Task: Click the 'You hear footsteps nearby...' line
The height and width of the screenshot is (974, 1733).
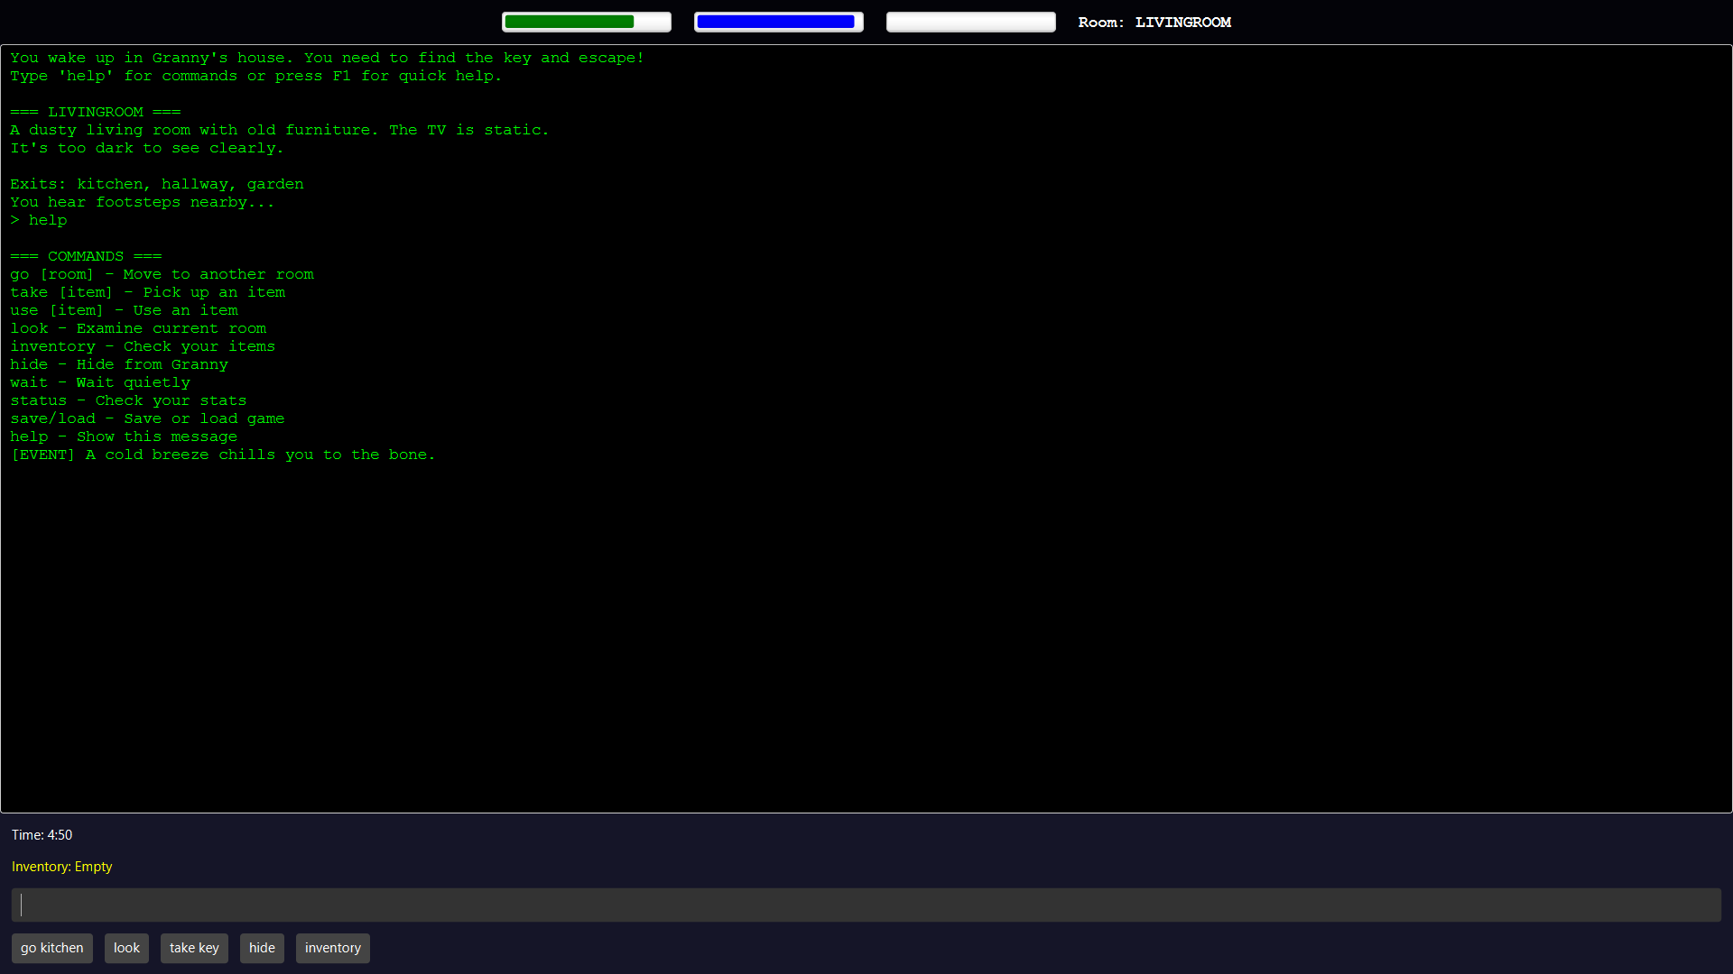Action: tap(142, 202)
